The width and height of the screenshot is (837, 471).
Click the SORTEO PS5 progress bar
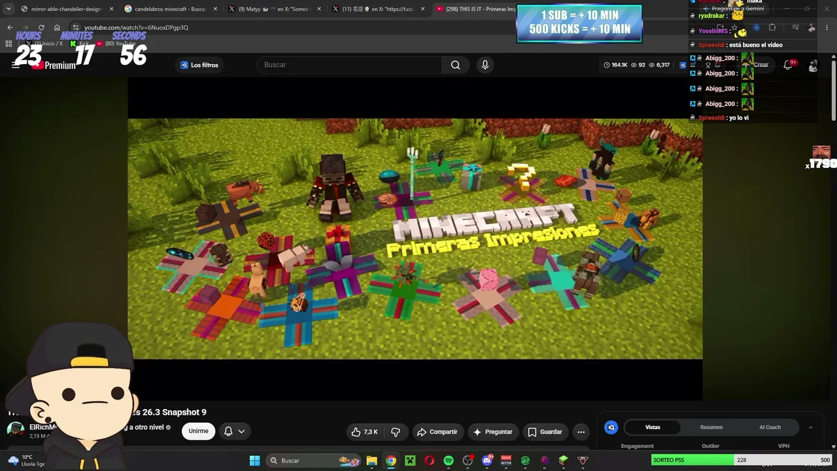742,460
